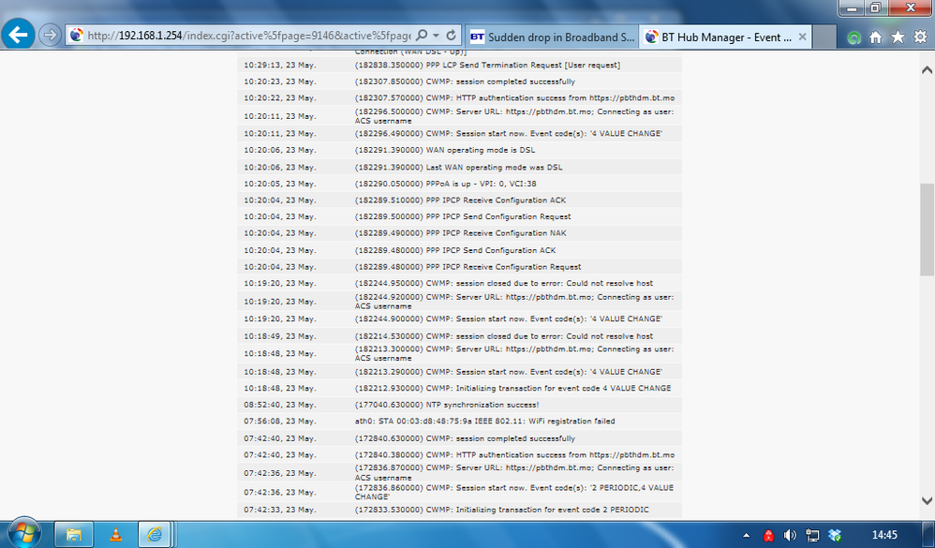Open a new blank tab

pyautogui.click(x=824, y=37)
